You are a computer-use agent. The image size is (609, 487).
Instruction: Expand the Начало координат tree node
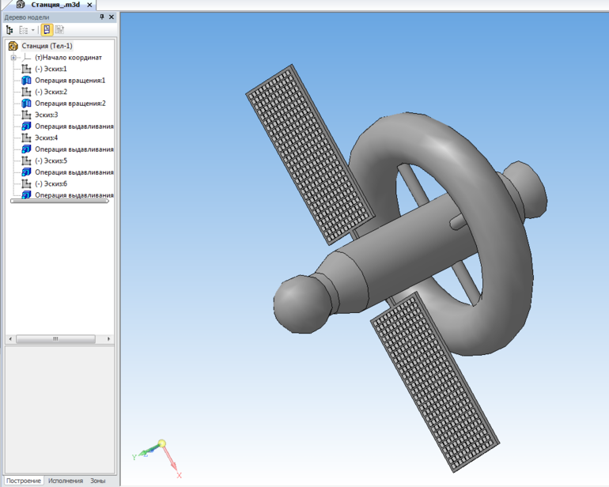pyautogui.click(x=13, y=58)
